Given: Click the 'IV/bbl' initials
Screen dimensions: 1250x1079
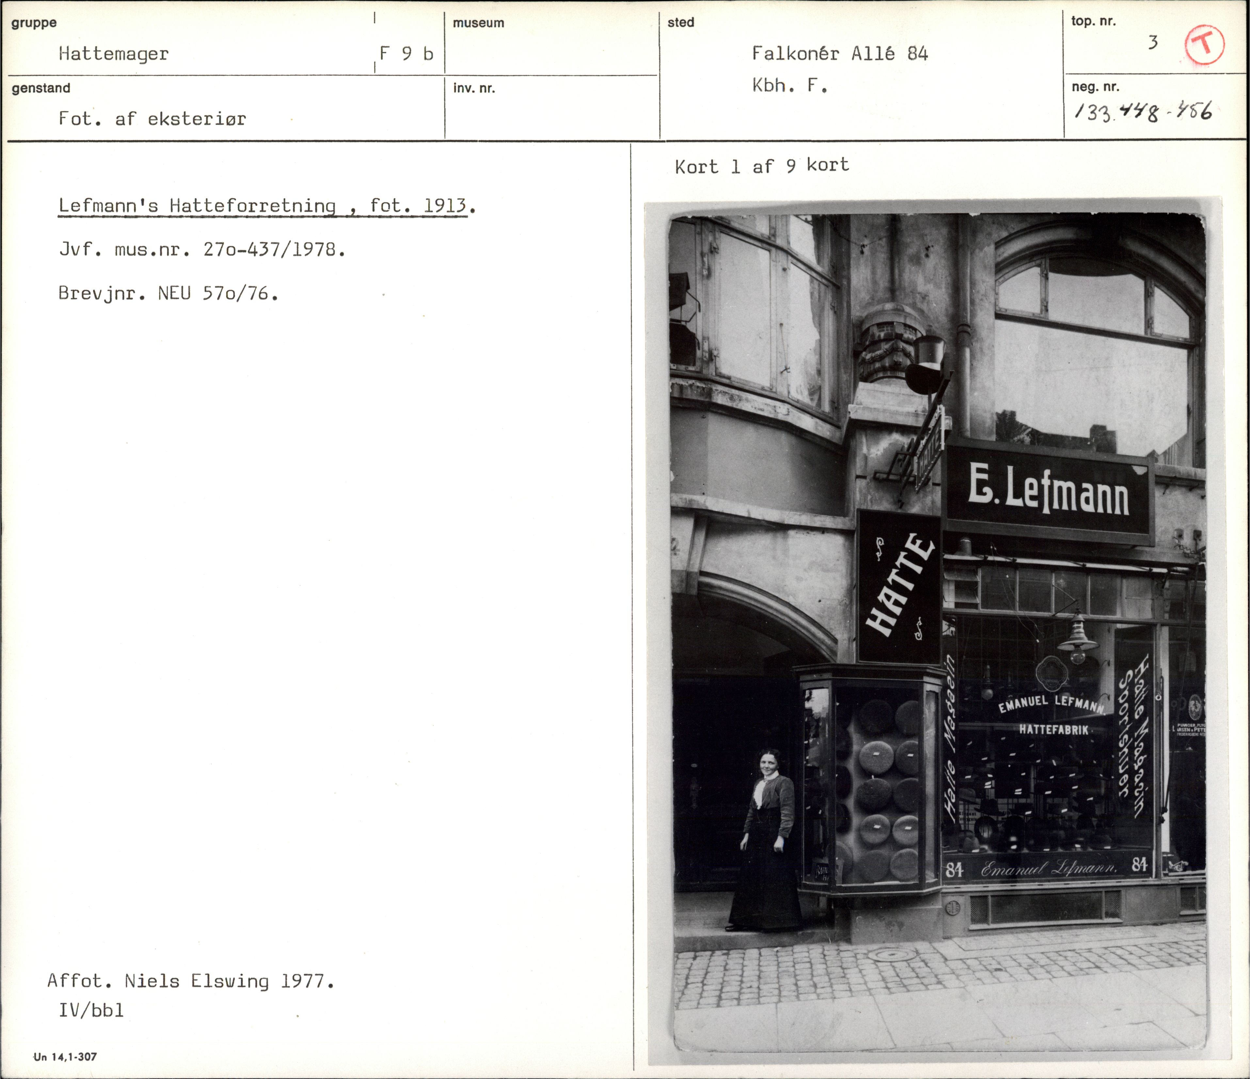Looking at the screenshot, I should 91,1010.
